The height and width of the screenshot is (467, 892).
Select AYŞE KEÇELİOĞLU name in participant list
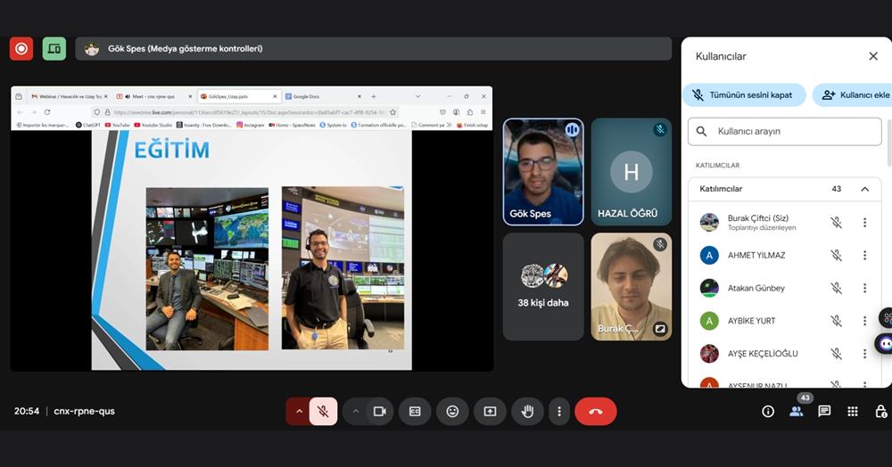(x=763, y=354)
